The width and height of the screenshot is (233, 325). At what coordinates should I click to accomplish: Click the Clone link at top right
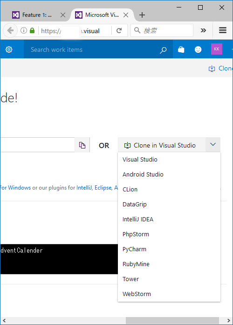point(221,68)
